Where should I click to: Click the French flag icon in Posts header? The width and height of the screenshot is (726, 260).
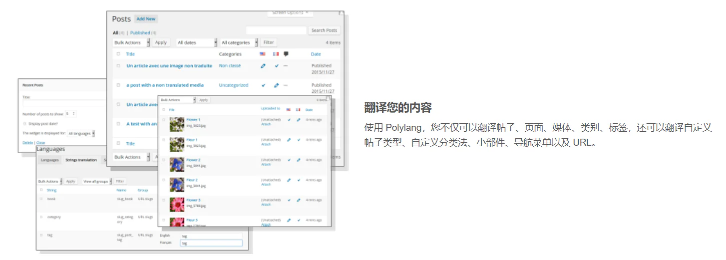click(276, 54)
